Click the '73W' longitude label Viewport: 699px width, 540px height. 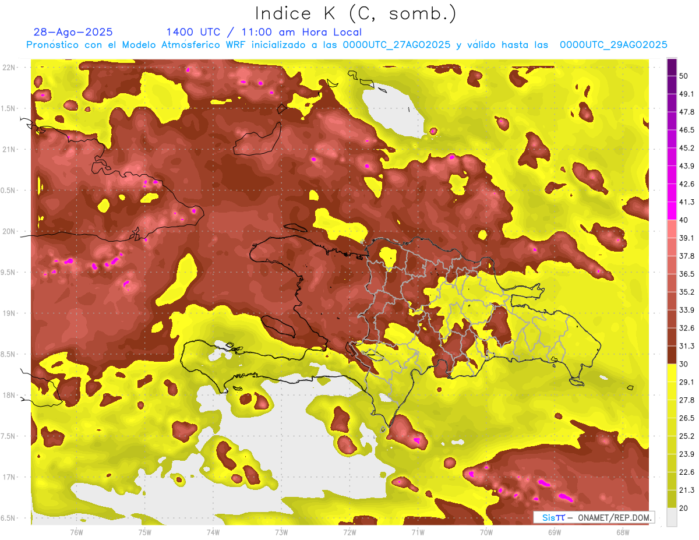click(x=281, y=532)
